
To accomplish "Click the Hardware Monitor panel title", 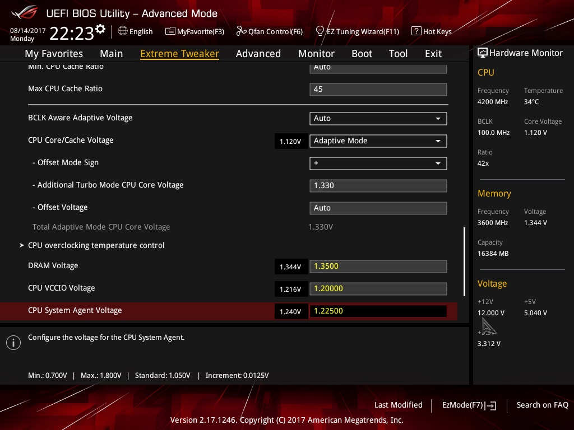I will [526, 53].
